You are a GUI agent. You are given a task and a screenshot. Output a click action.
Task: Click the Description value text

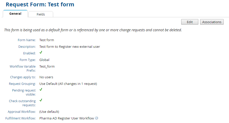click(70, 47)
